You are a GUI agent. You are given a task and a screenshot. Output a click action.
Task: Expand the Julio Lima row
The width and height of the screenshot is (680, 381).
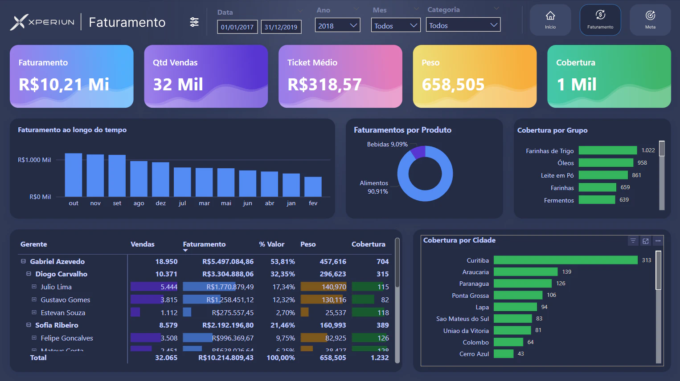(x=34, y=287)
